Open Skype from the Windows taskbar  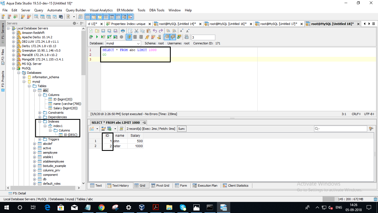coord(183,207)
